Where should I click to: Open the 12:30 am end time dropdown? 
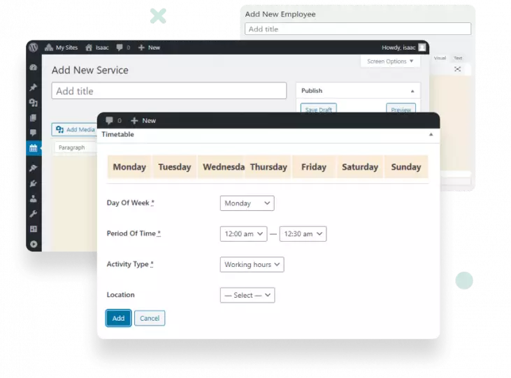303,234
